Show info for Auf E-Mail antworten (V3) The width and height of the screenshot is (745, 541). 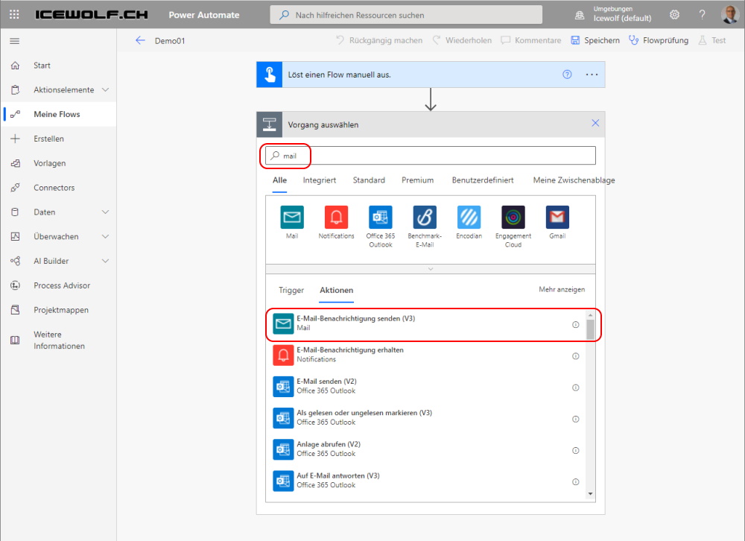(575, 481)
